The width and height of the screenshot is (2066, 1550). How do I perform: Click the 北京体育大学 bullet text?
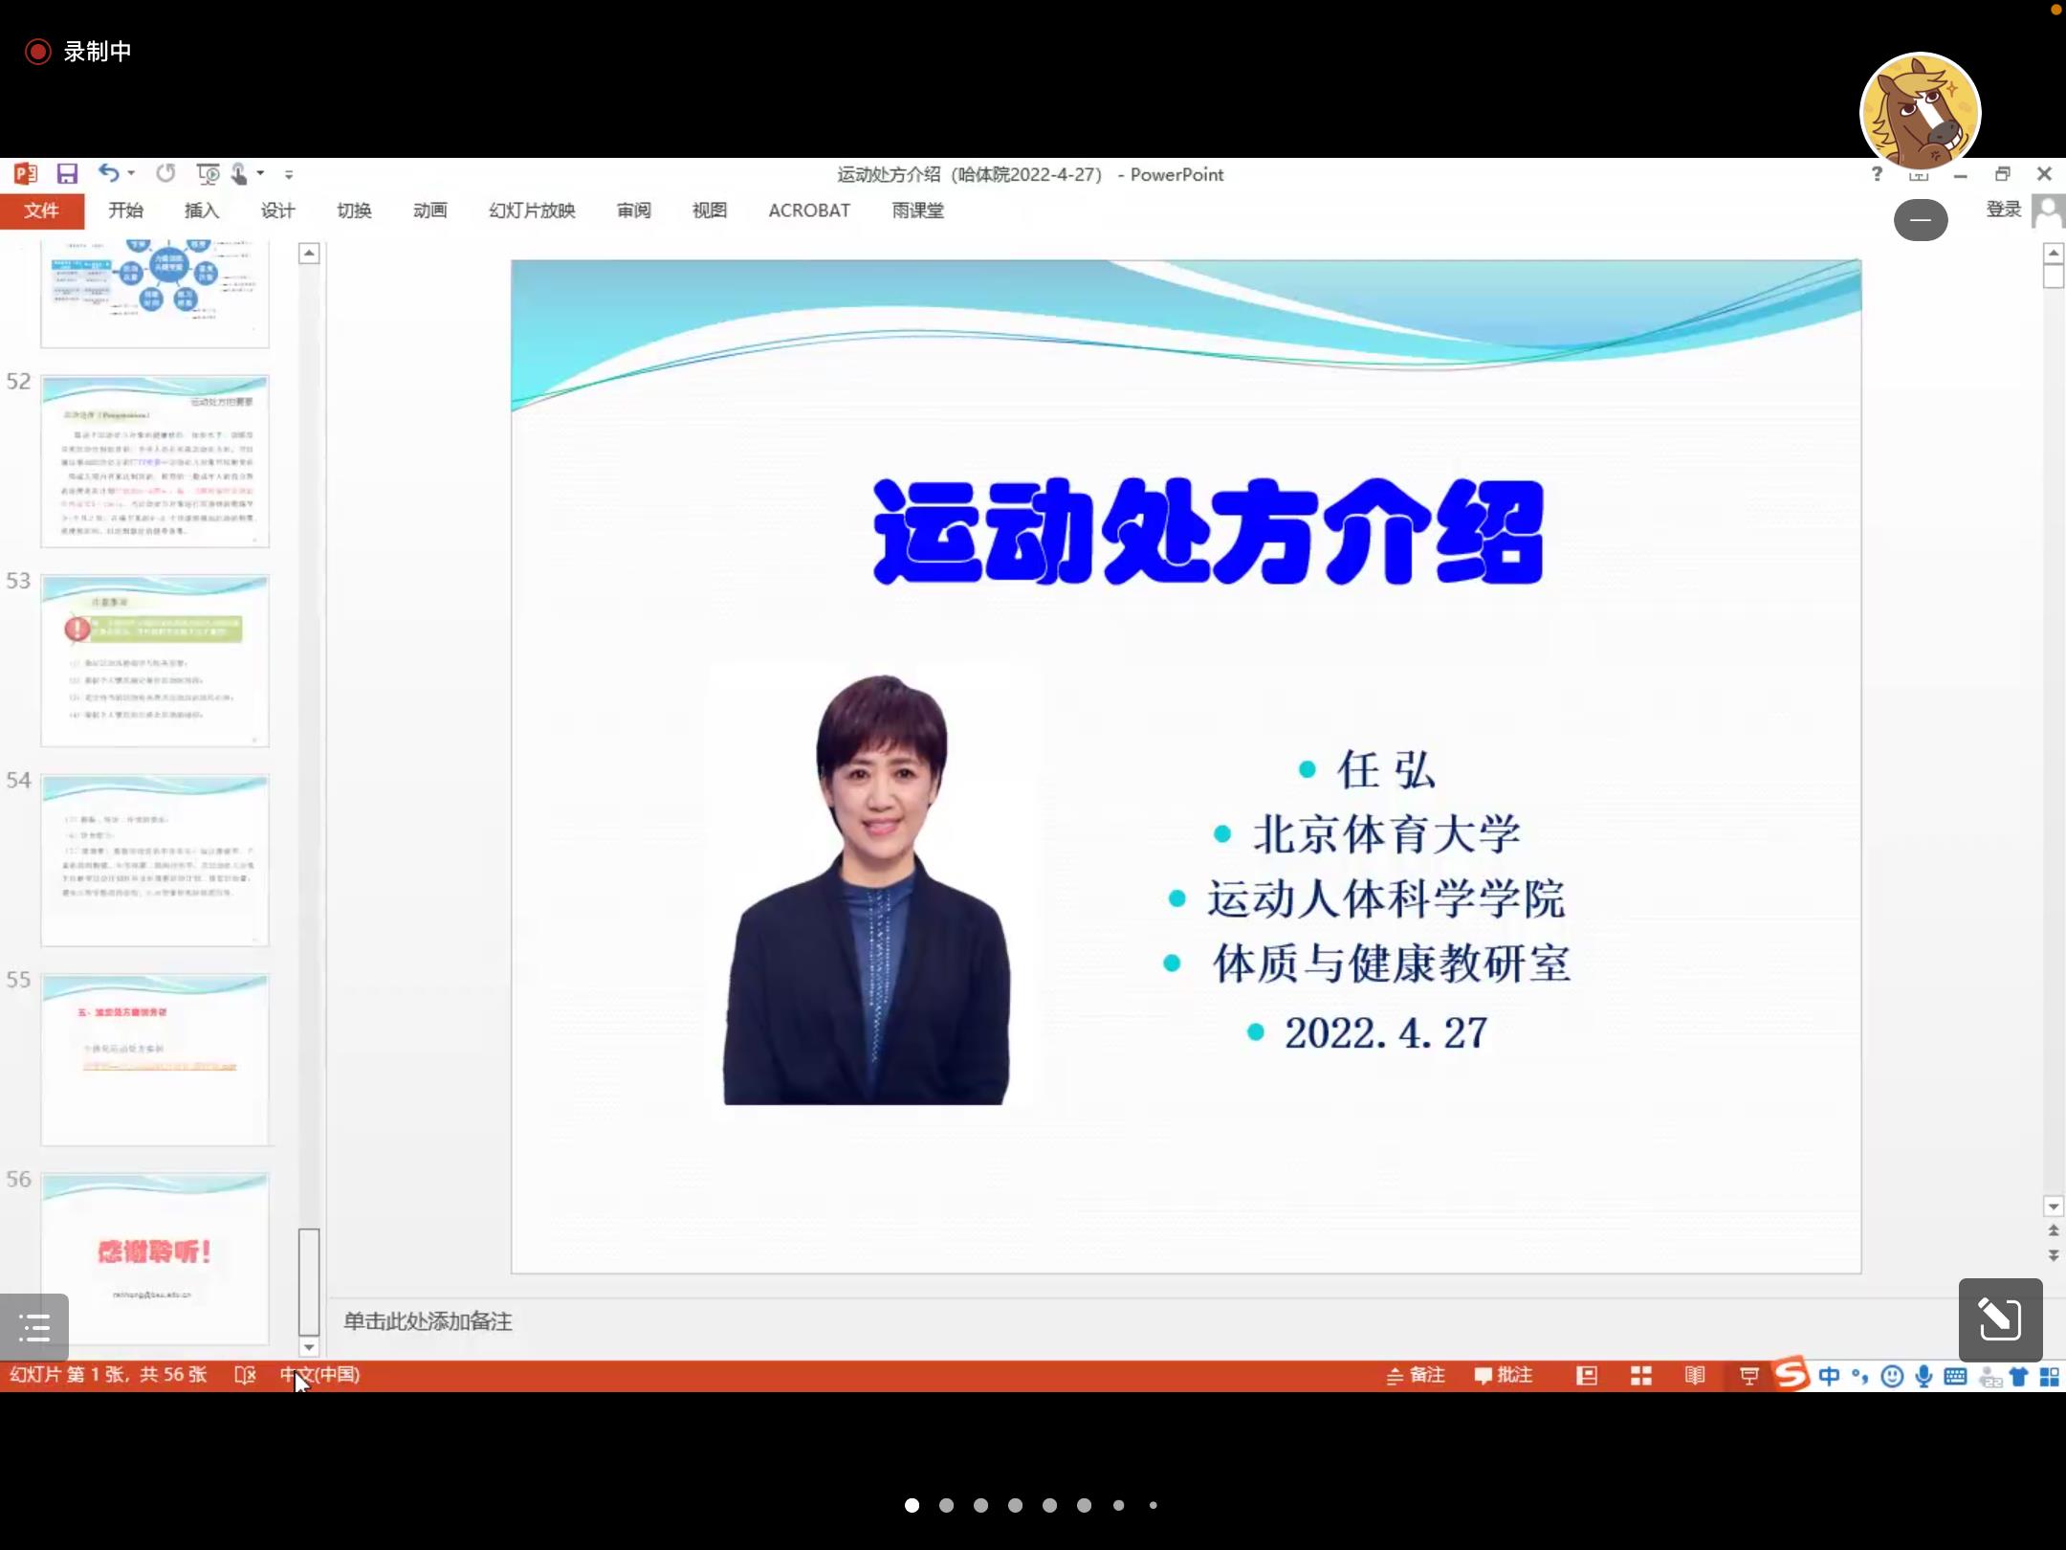point(1386,834)
